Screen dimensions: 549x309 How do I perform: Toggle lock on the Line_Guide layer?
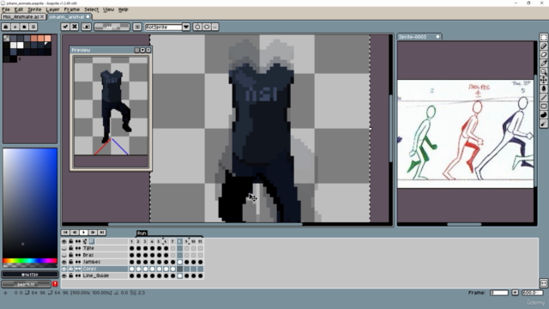pos(71,276)
